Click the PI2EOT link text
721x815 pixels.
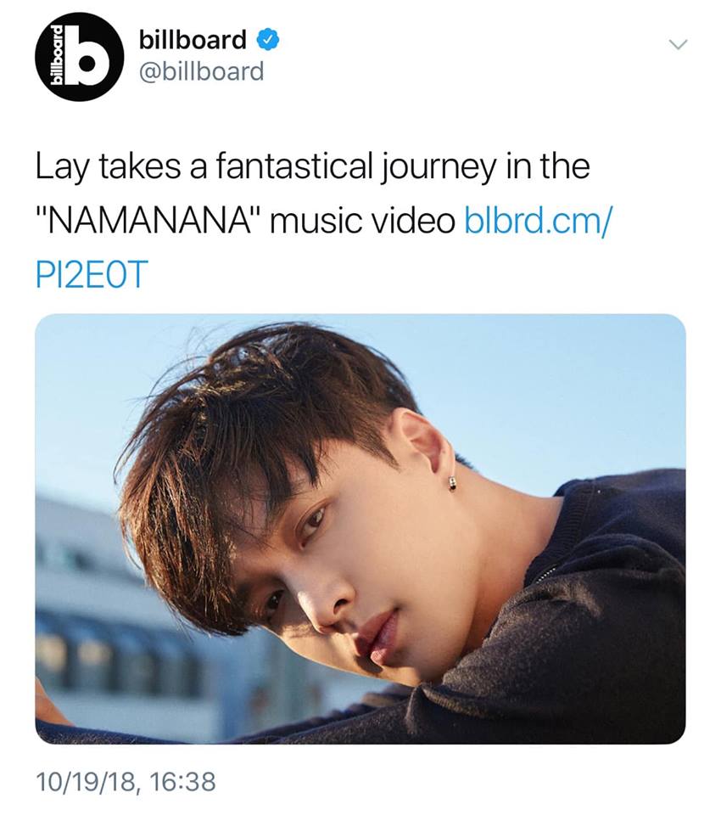point(92,275)
